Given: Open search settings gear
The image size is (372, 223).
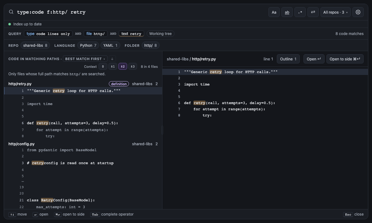Looking at the screenshot, I should [358, 12].
